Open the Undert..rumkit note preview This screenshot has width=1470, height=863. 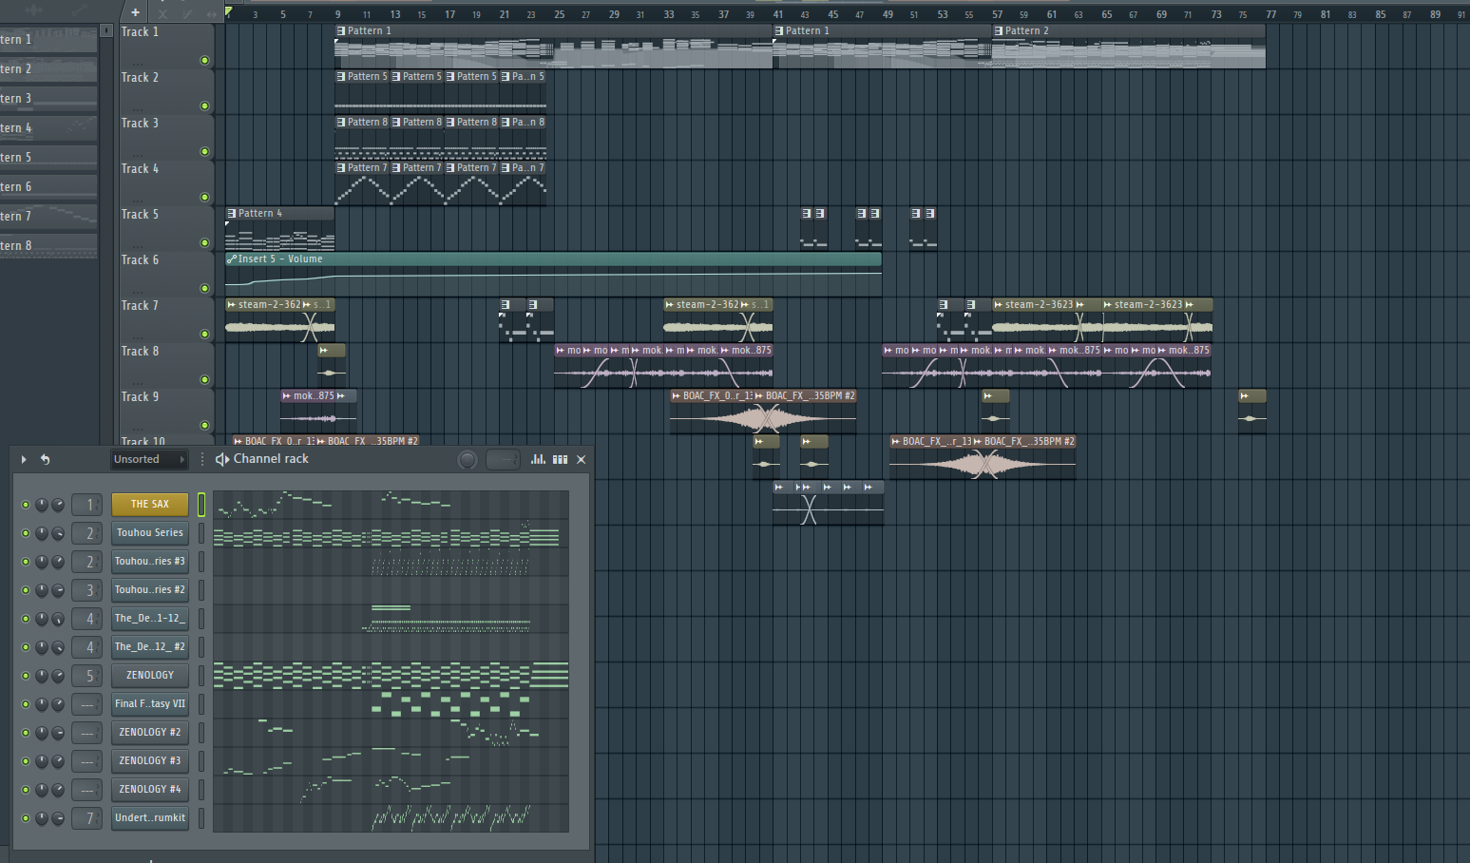coord(391,818)
